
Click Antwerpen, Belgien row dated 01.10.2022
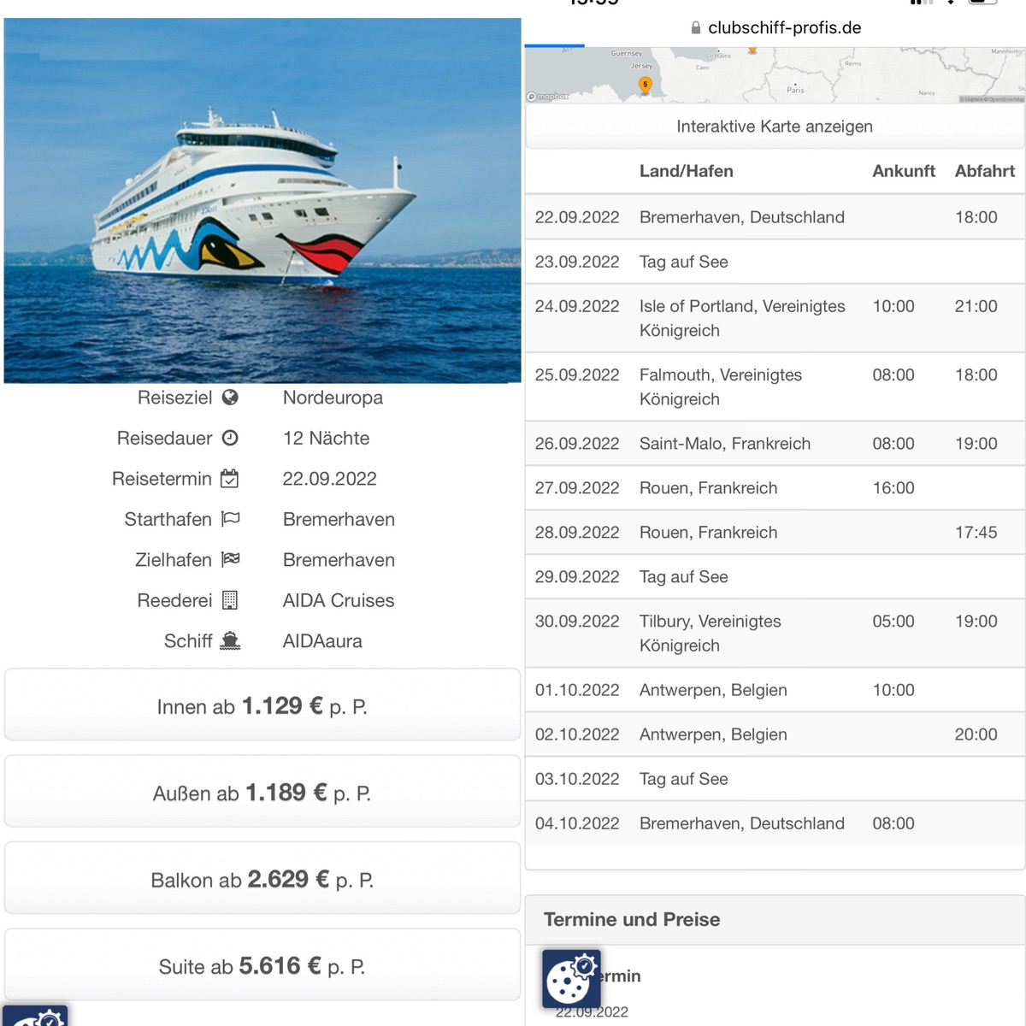point(775,690)
